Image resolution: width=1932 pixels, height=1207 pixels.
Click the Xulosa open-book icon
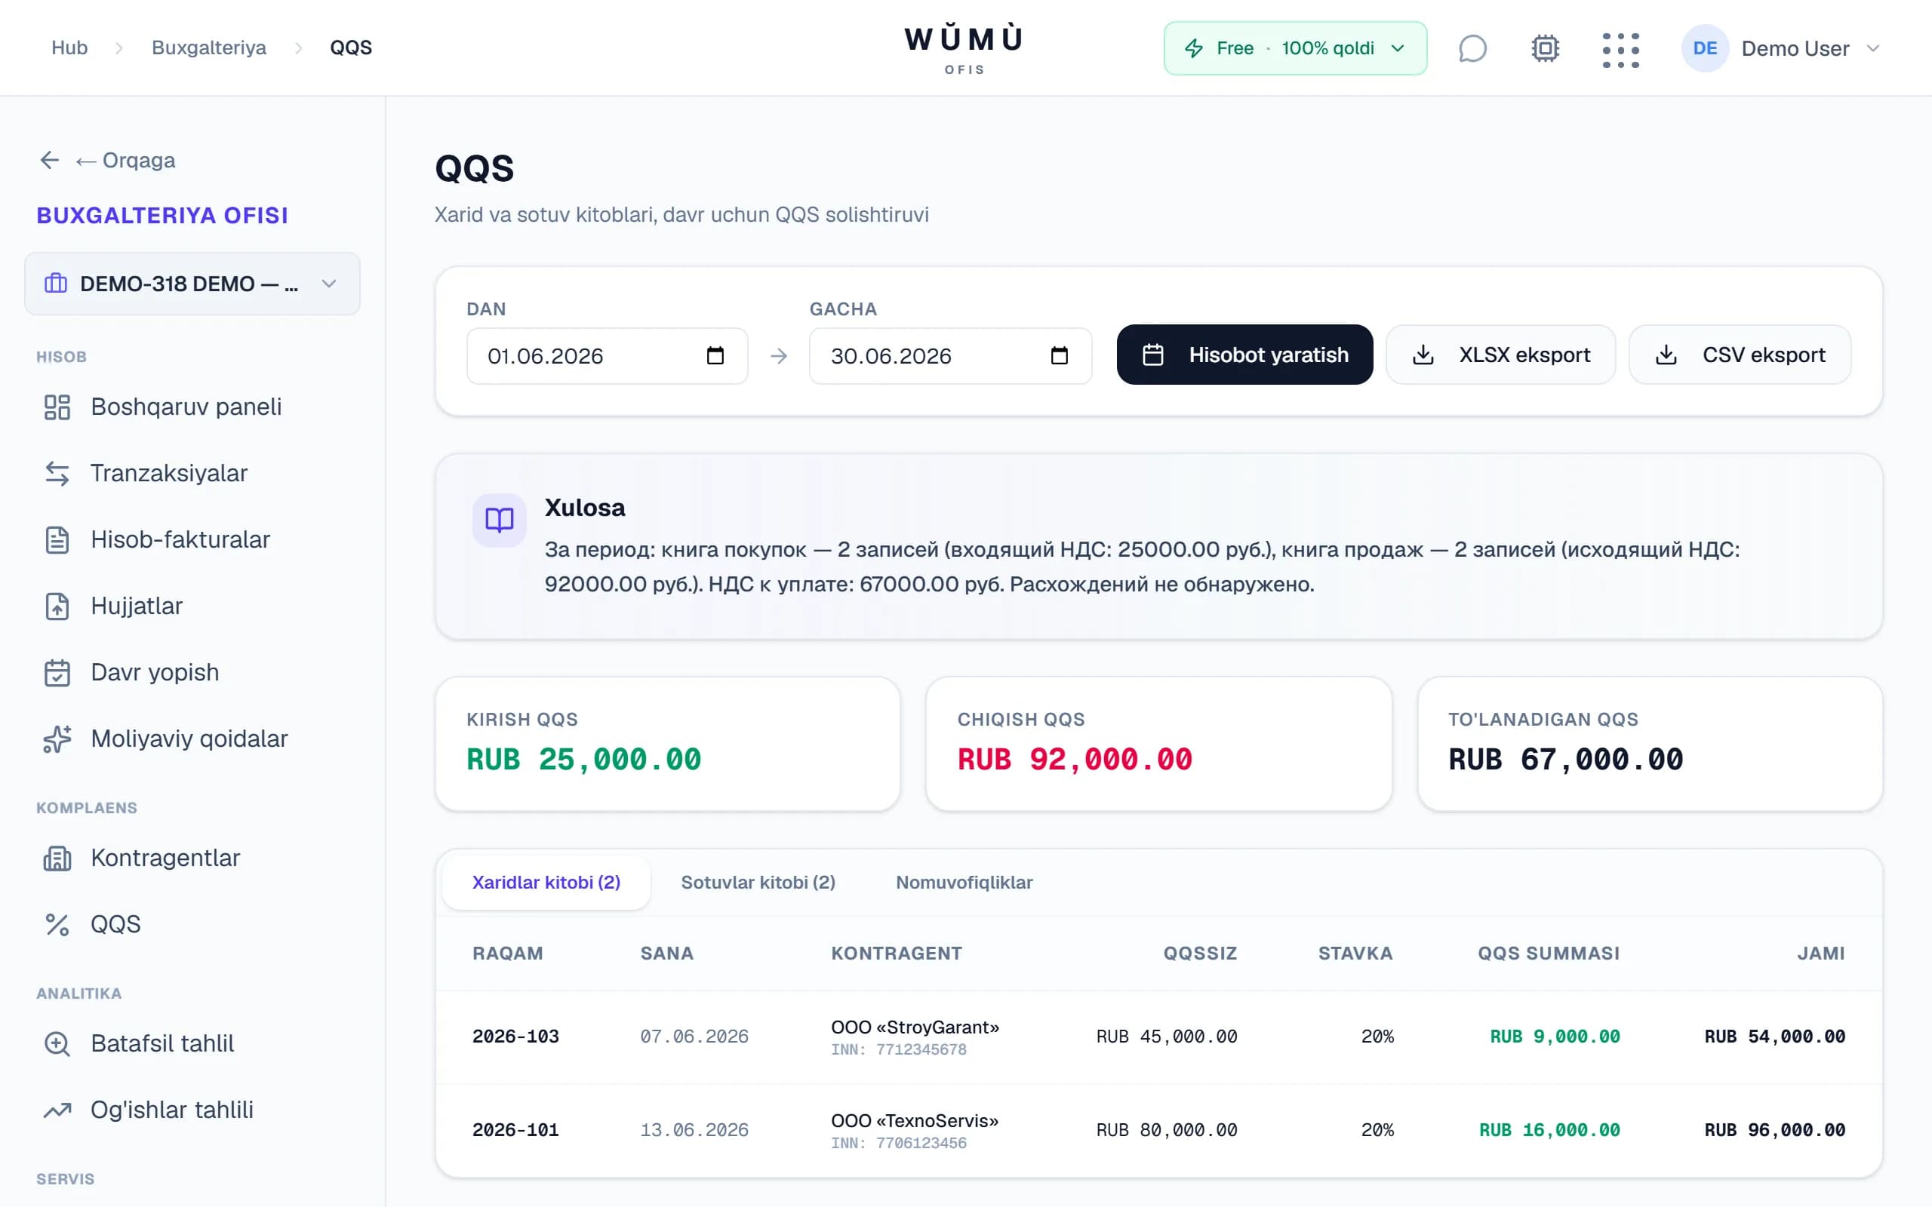(499, 521)
